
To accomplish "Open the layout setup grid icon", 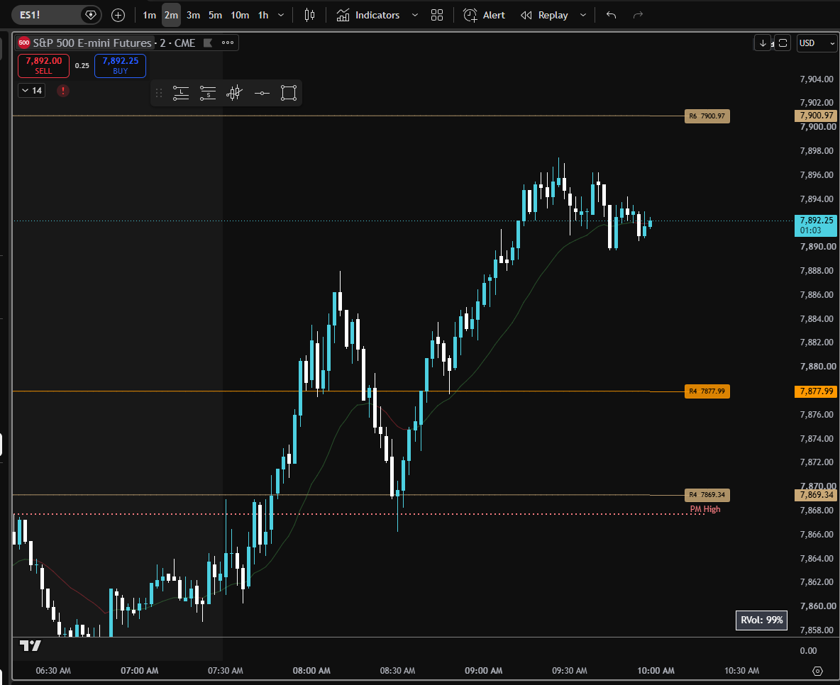I will [437, 15].
